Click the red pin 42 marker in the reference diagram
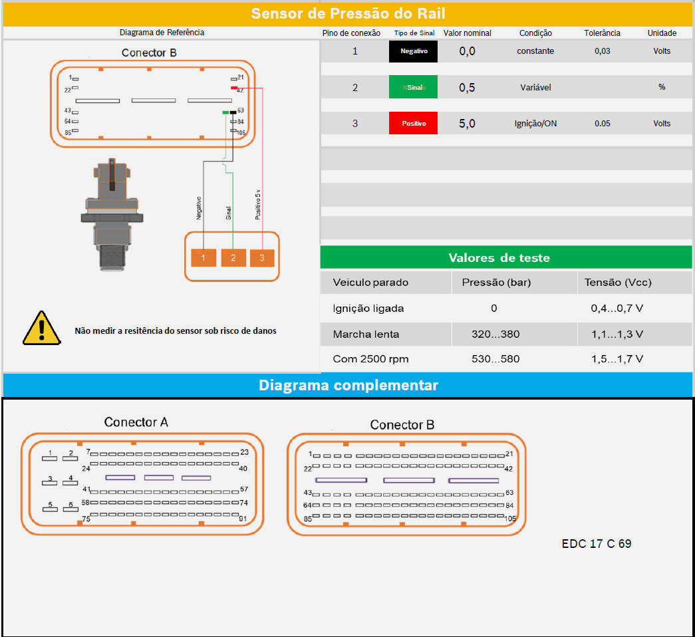The image size is (695, 637). (x=234, y=88)
